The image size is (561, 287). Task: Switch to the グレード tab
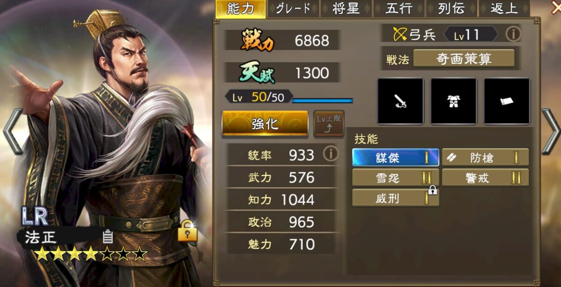click(292, 9)
